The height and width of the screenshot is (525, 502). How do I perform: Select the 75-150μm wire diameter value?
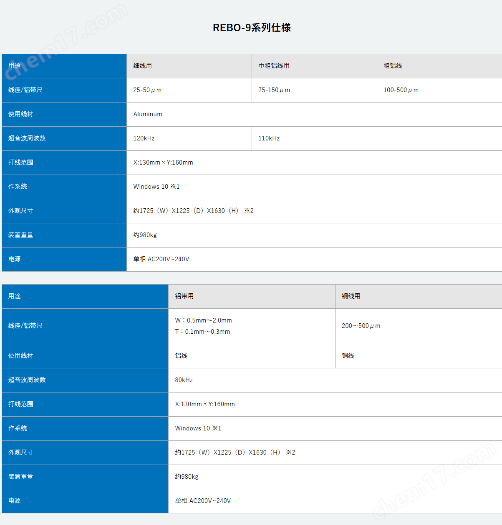coord(274,90)
